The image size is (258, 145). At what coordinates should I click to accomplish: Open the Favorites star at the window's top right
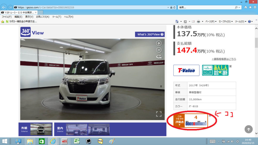pyautogui.click(x=250, y=7)
